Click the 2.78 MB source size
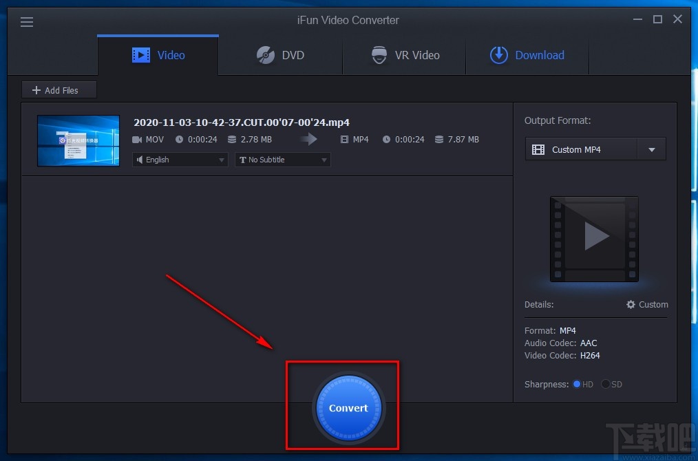The width and height of the screenshot is (698, 461). pyautogui.click(x=256, y=139)
